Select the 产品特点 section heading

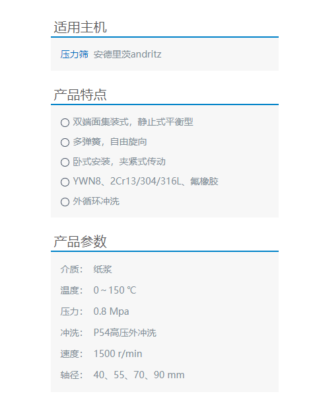click(x=80, y=95)
